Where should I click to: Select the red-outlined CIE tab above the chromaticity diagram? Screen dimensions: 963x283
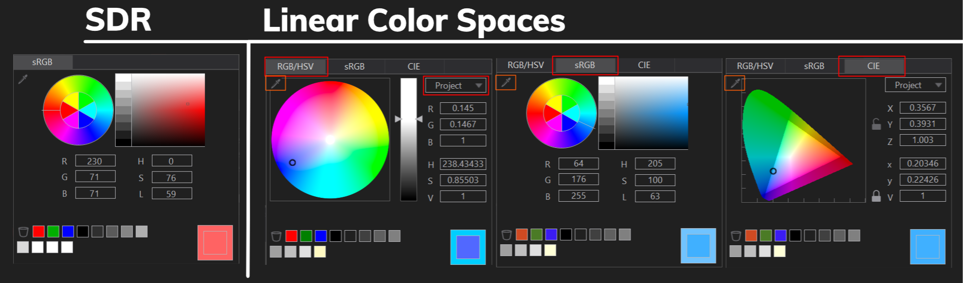(873, 66)
